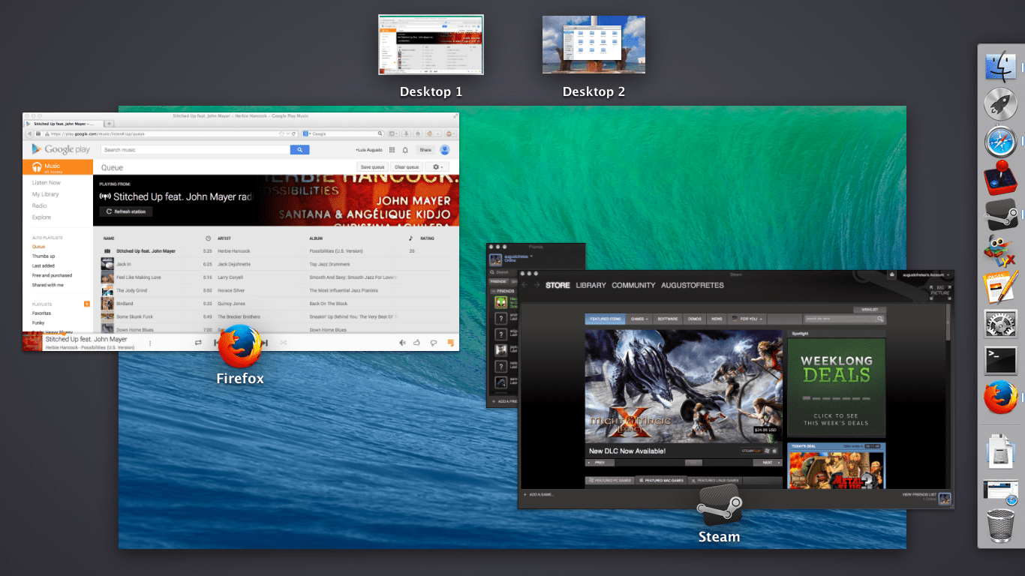Viewport: 1025px width, 576px height.
Task: Open song options menu in player bar
Action: (x=150, y=343)
